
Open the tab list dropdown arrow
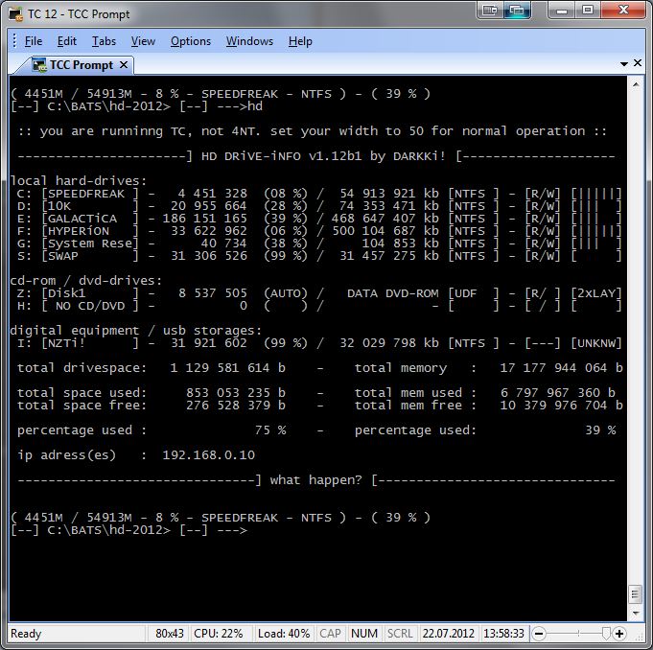pyautogui.click(x=624, y=63)
